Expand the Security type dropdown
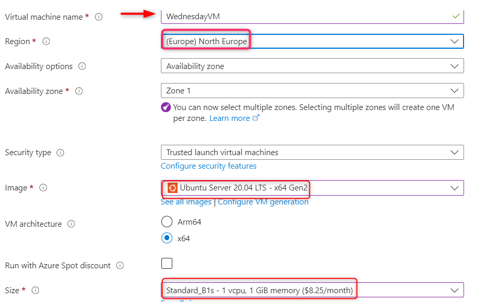Viewport: 490px width, 302px height. (x=312, y=153)
